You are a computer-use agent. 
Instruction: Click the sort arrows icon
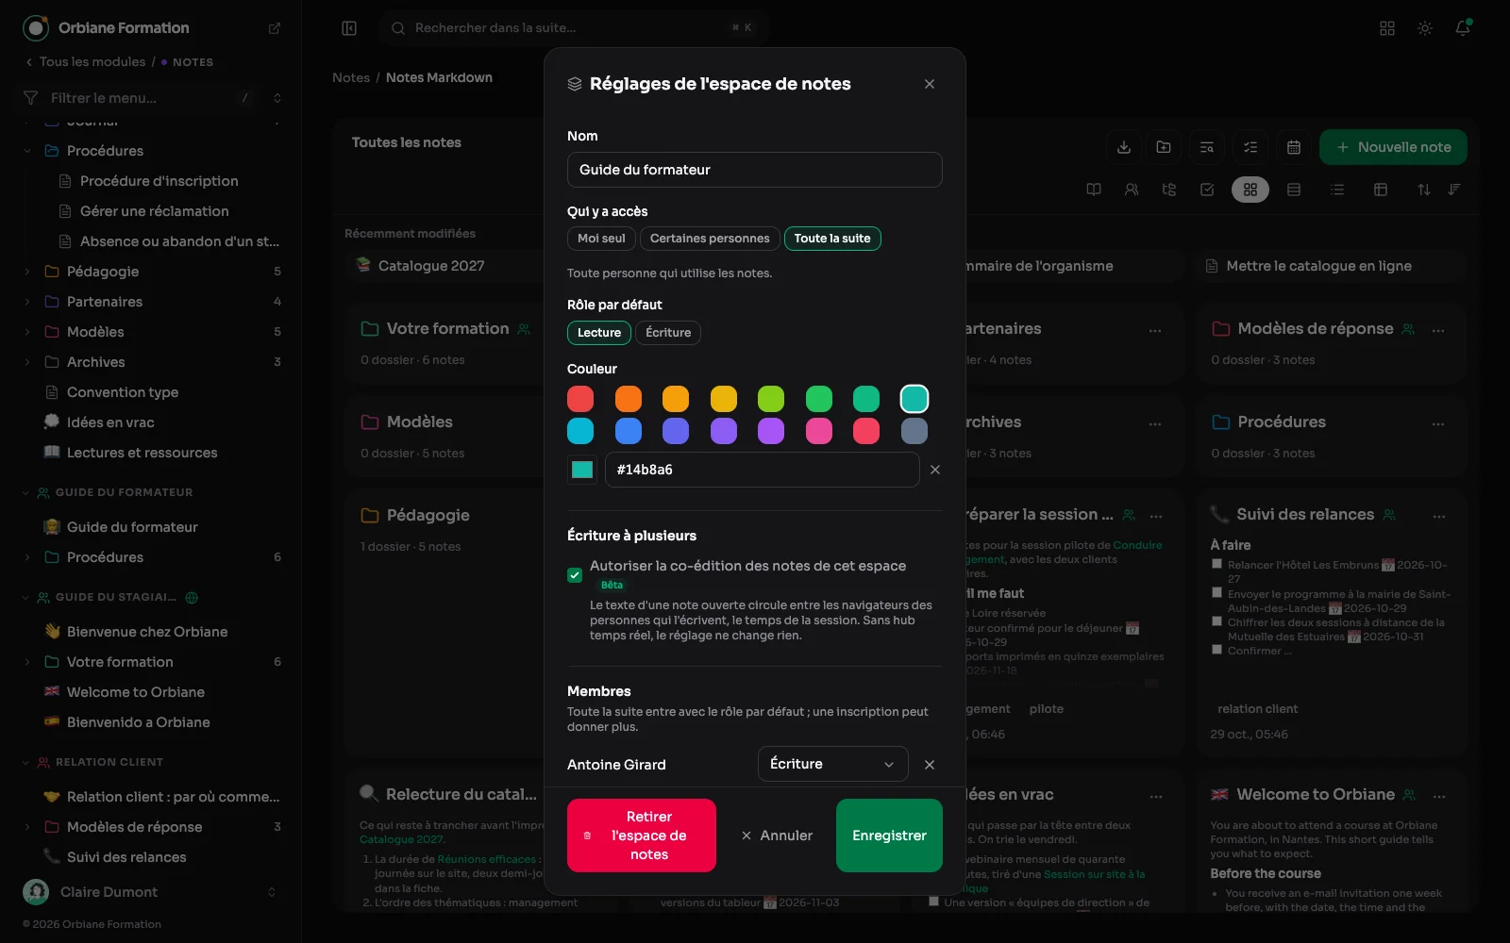coord(1424,190)
